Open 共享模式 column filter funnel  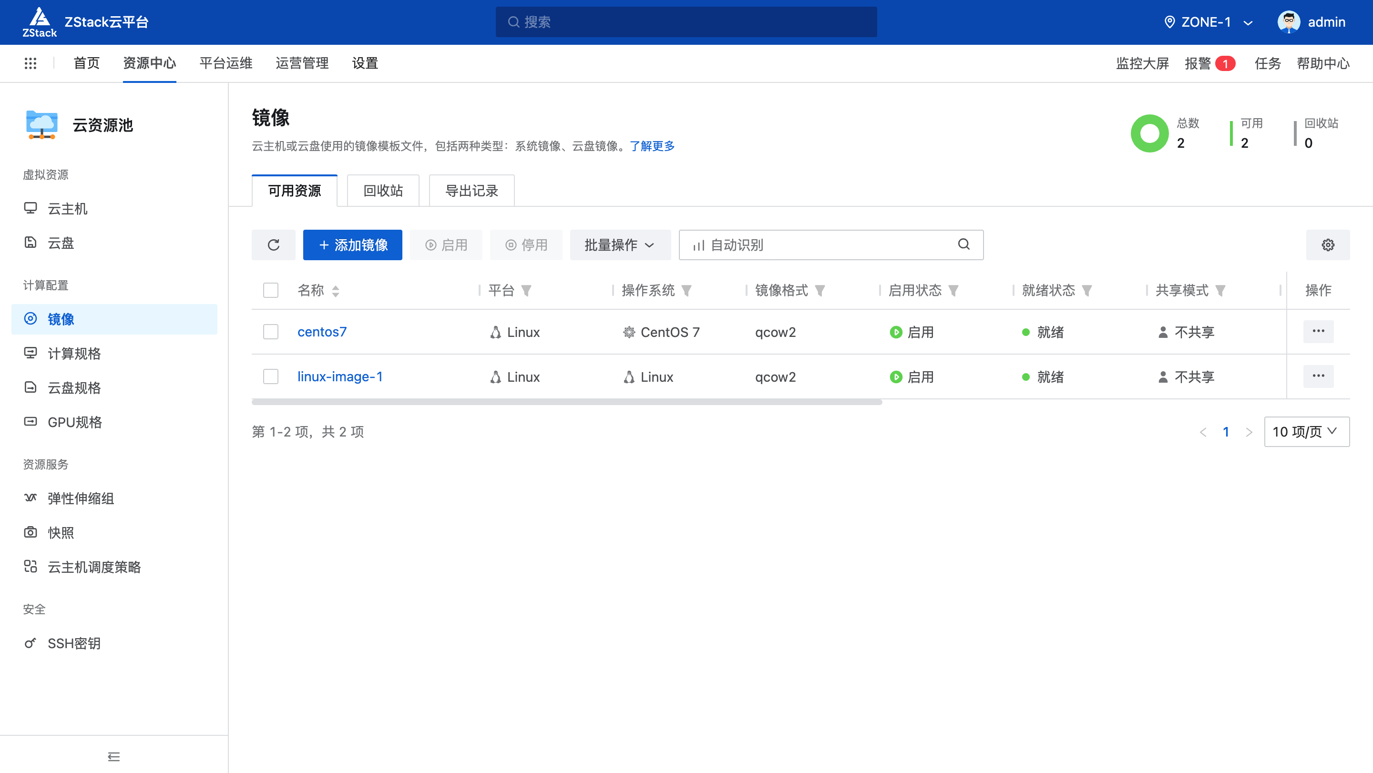(x=1220, y=291)
